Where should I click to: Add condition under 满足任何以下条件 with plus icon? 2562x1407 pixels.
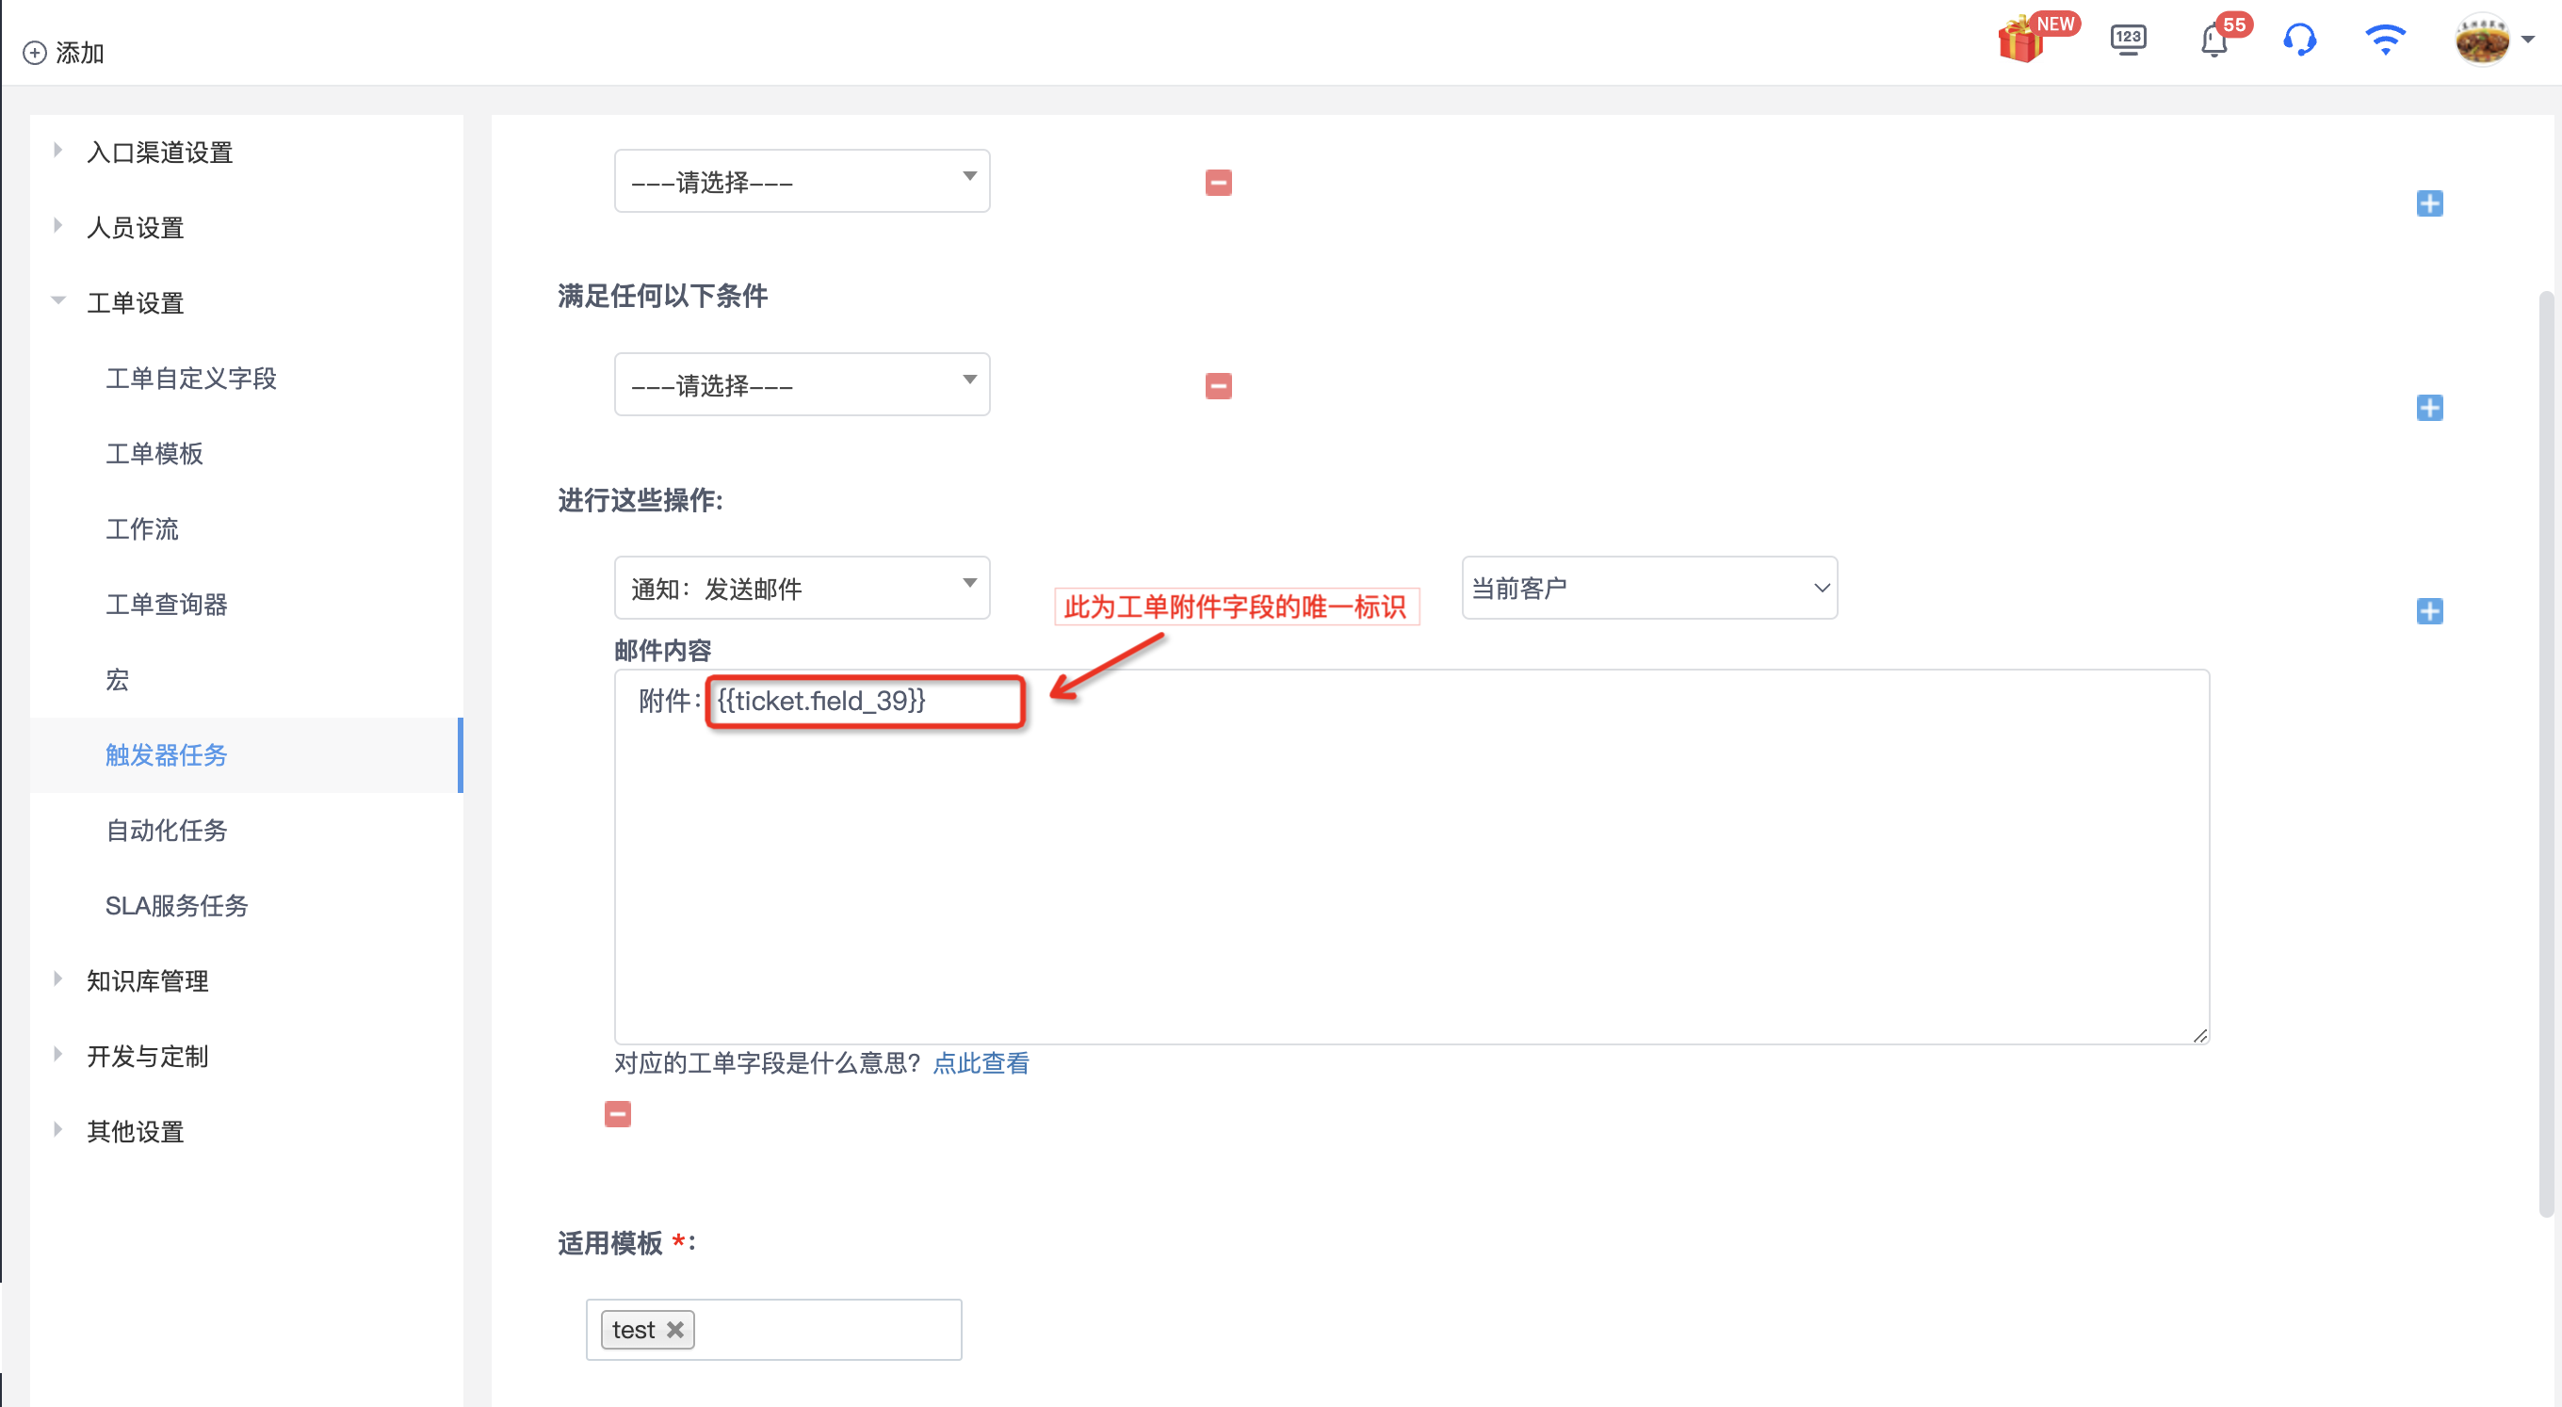2429,408
